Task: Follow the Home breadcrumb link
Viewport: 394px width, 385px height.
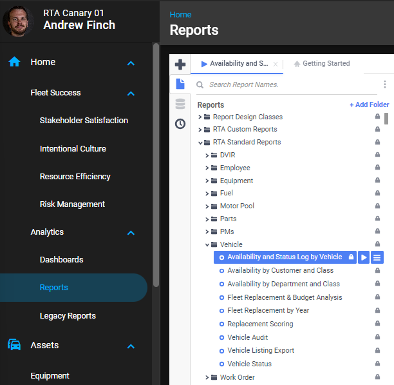Action: coord(180,14)
